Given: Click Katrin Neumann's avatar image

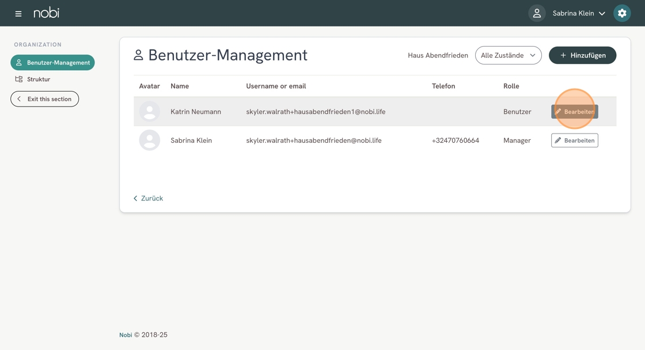Looking at the screenshot, I should point(150,112).
